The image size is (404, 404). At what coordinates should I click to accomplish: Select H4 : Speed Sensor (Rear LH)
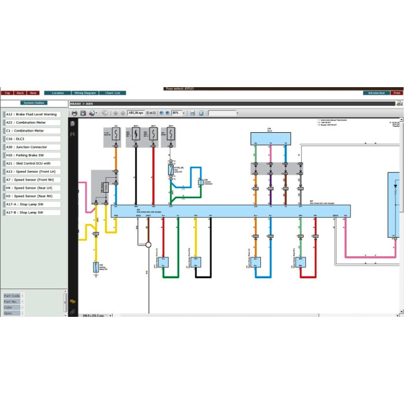[x=32, y=188]
